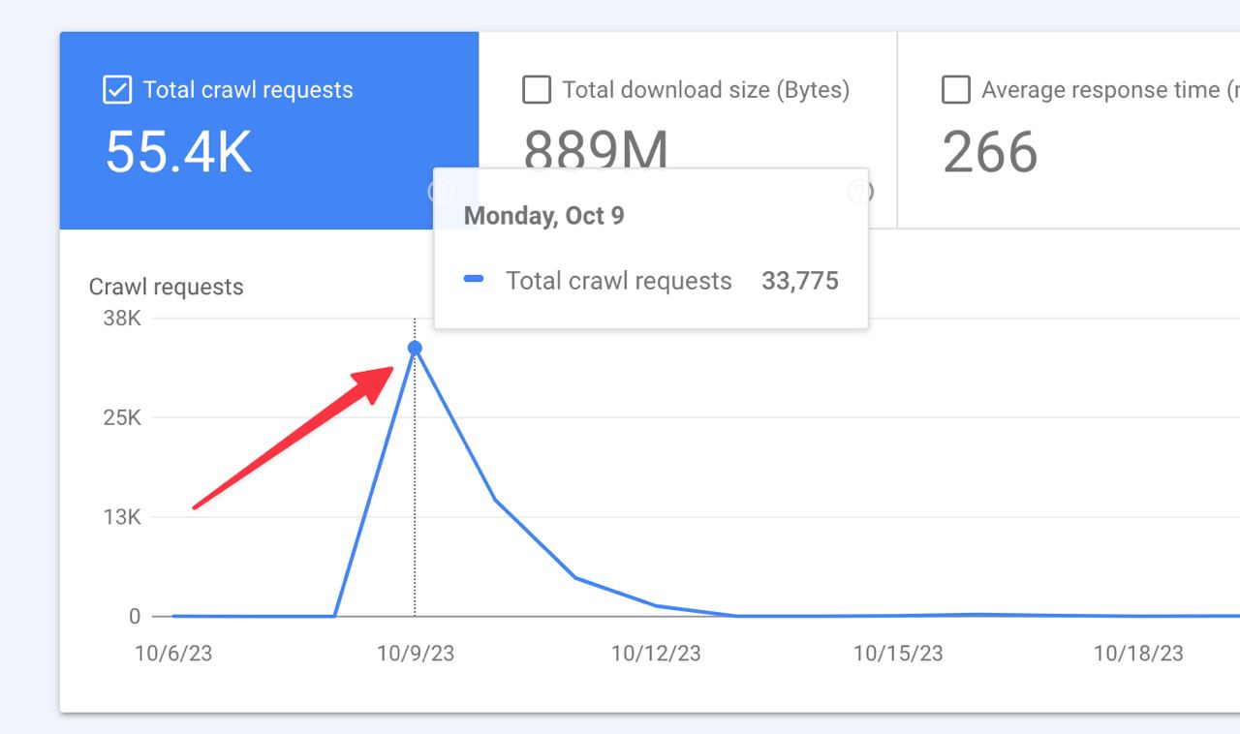This screenshot has height=734, width=1240.
Task: Uncheck the Total crawl requests checkbox
Action: tap(117, 90)
